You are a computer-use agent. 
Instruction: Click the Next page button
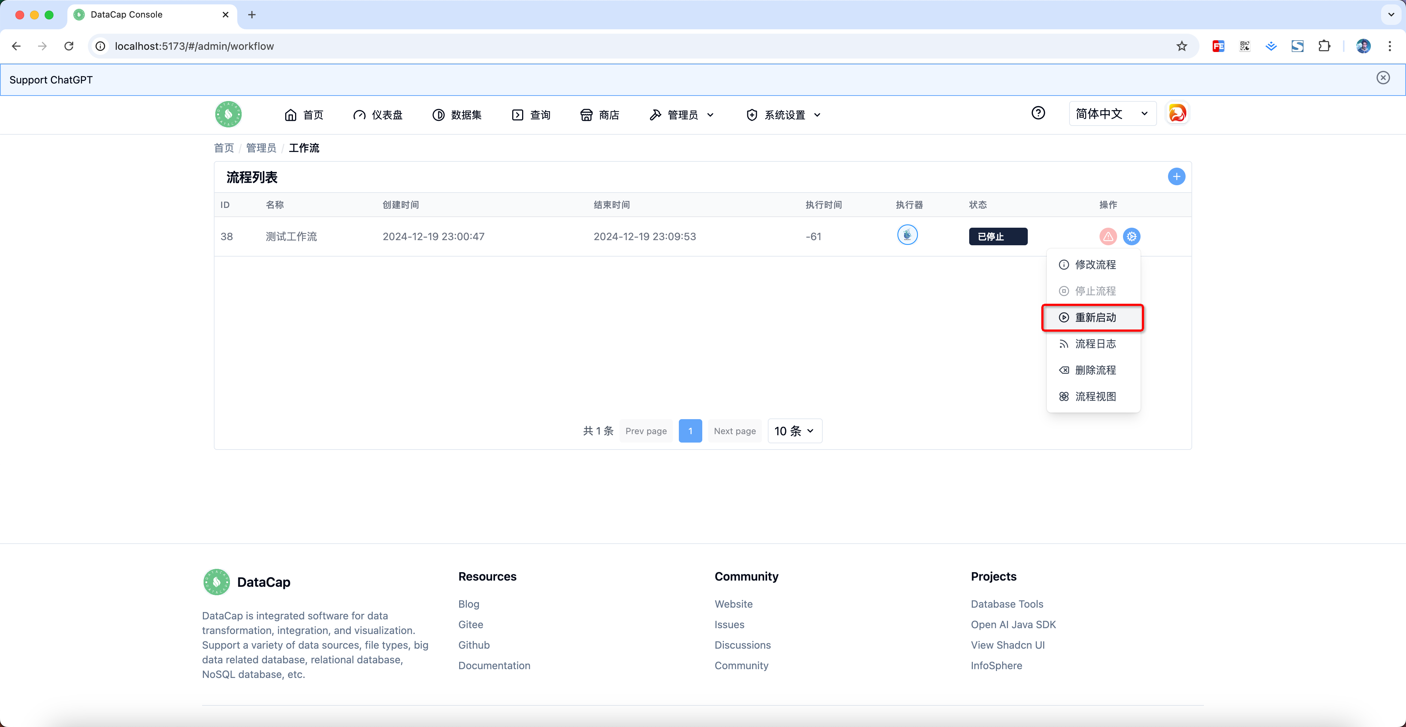click(734, 430)
